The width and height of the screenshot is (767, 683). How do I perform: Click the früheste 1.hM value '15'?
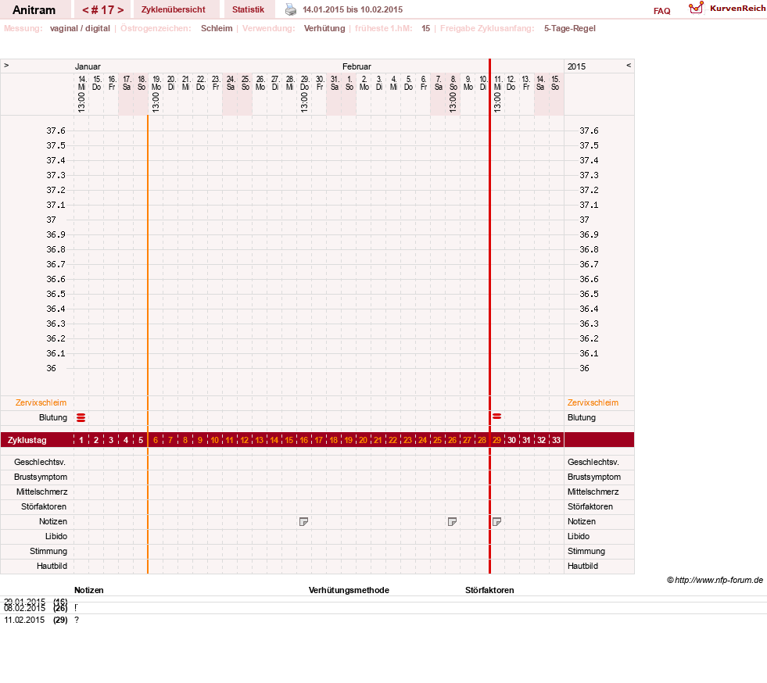[425, 28]
